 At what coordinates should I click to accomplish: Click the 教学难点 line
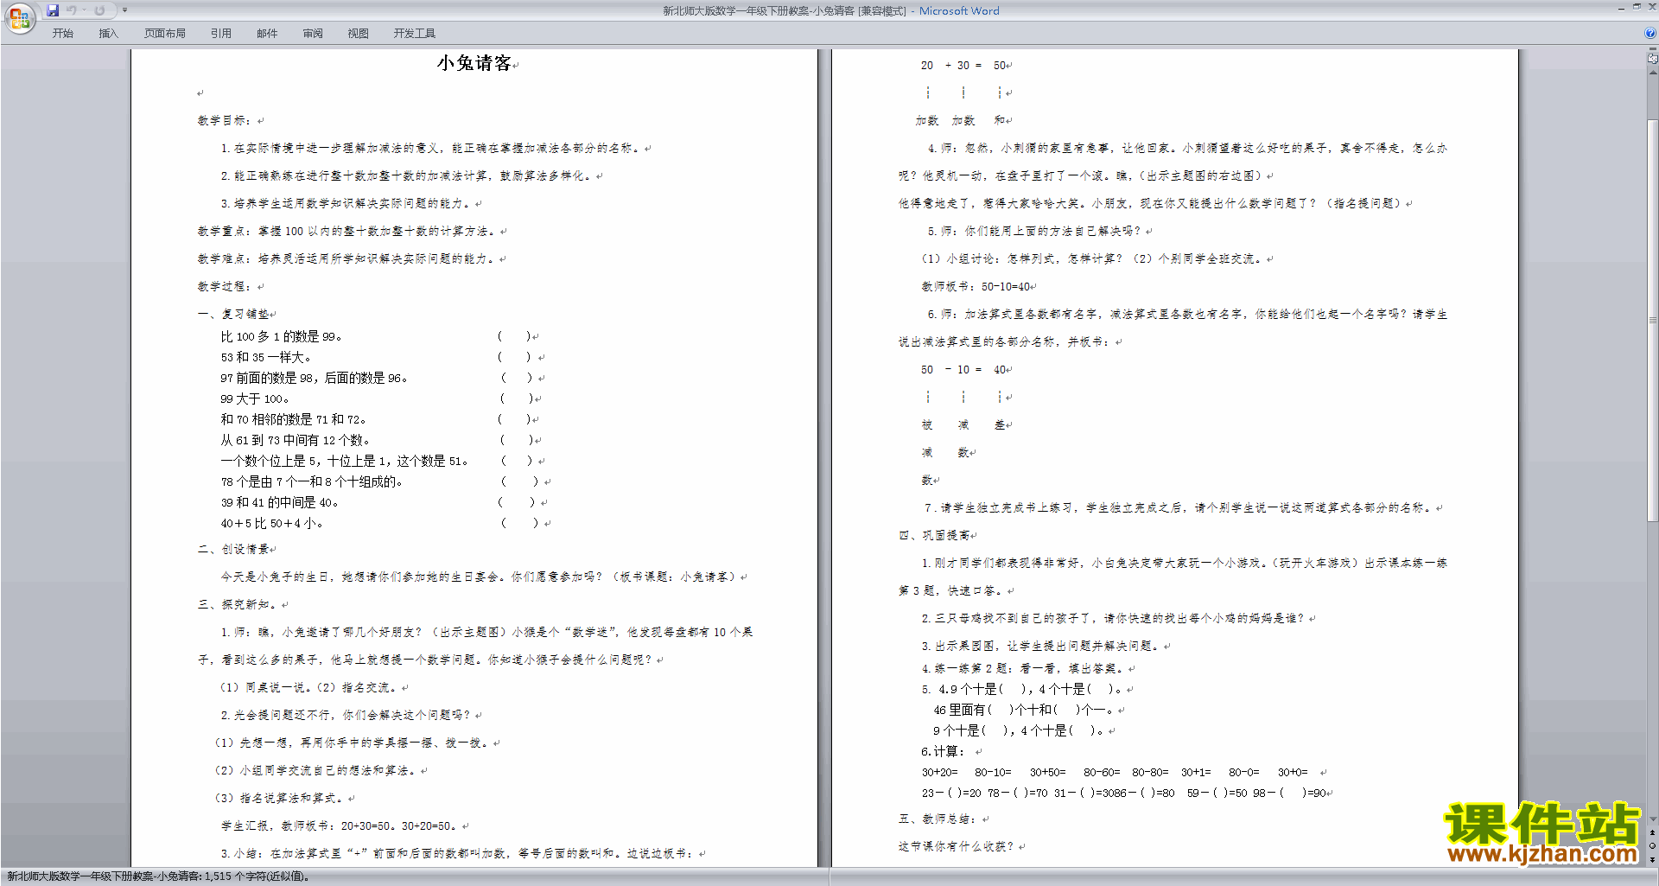tap(348, 258)
